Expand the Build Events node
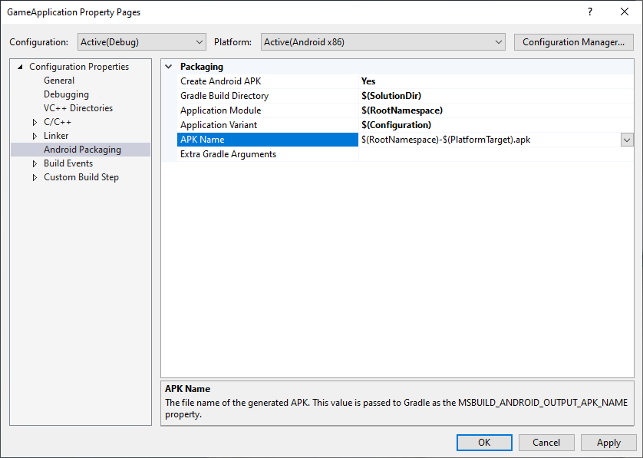Screen dimensions: 643x458 35,163
